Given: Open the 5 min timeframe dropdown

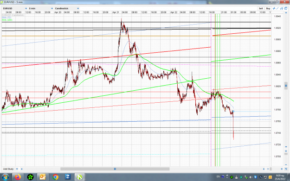Looking at the screenshot, I should (x=41, y=8).
